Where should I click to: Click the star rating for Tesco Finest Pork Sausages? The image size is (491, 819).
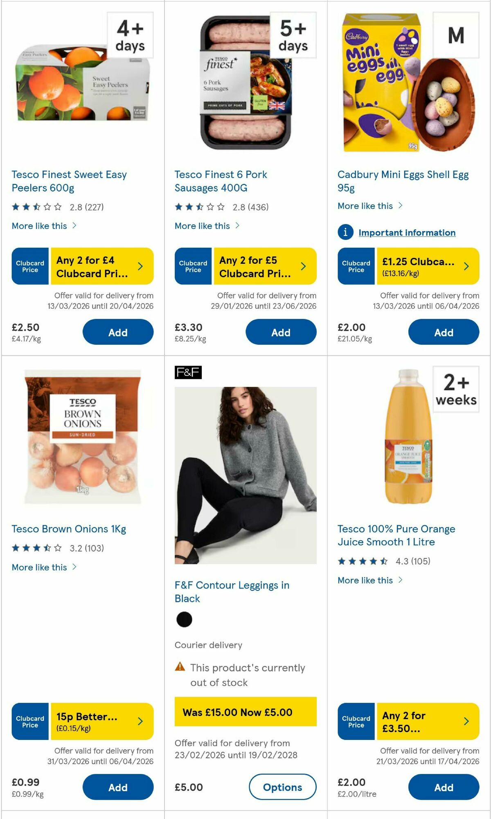coord(199,208)
